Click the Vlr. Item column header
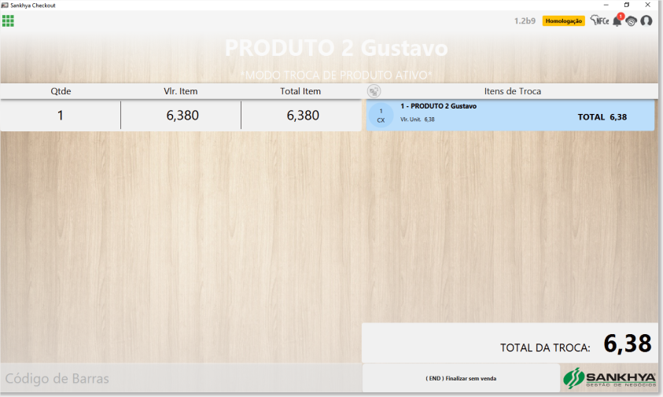 (181, 91)
